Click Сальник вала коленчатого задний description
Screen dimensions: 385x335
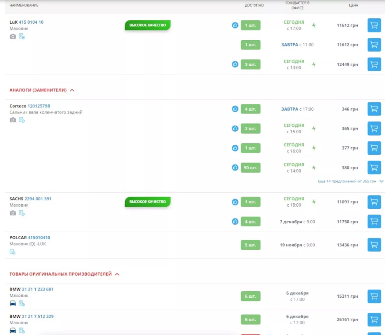point(46,112)
